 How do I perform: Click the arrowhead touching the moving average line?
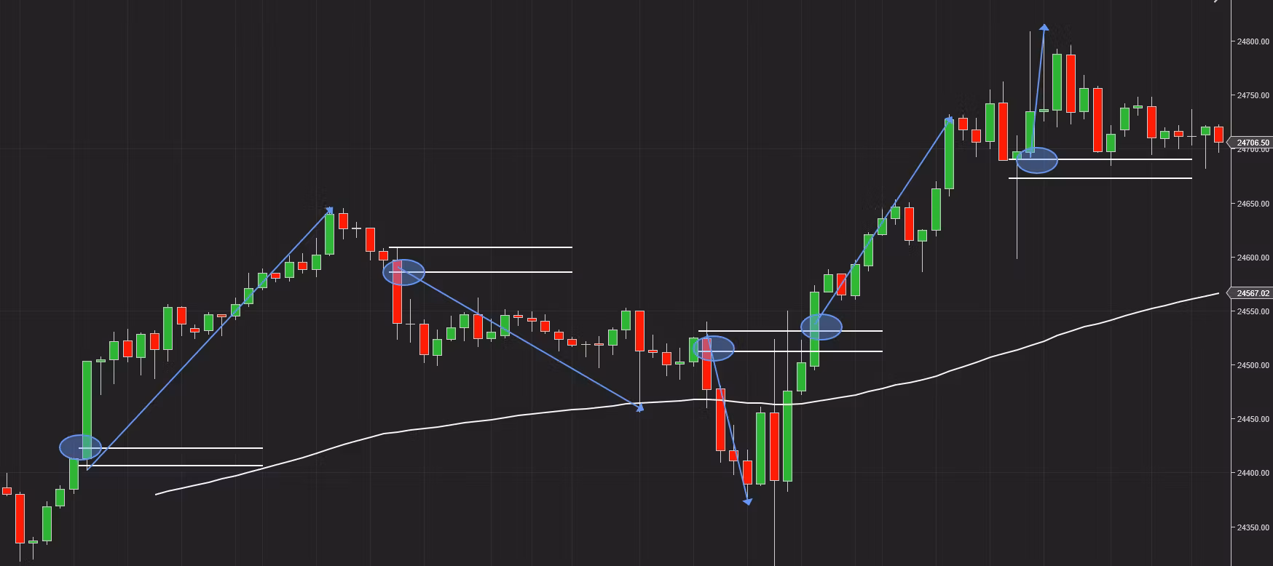tap(639, 408)
